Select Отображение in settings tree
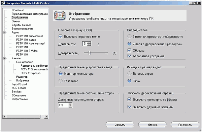The image size is (202, 132). point(20,17)
